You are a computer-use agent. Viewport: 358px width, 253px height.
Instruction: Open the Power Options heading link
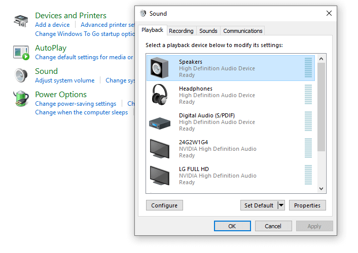[x=61, y=94]
